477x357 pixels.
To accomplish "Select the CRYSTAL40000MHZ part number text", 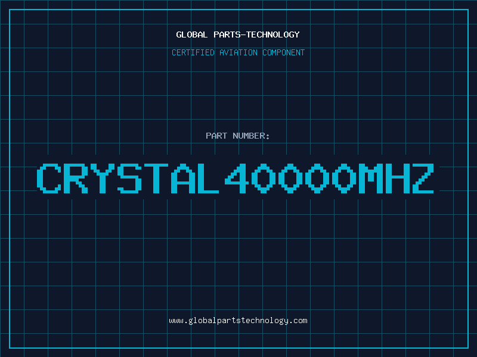I will pyautogui.click(x=235, y=178).
